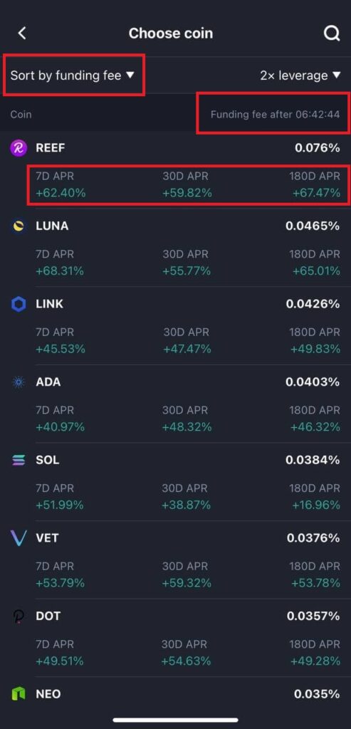Tap the VET coin logo
The image size is (351, 729).
click(19, 538)
